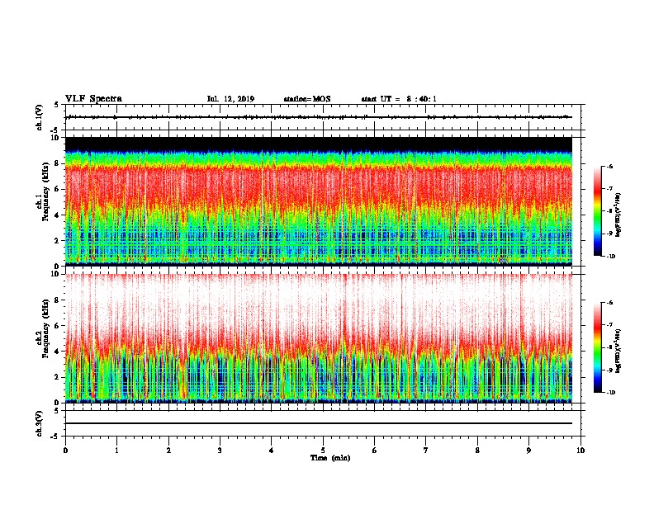Click the x-axis tick label "5"

[323, 451]
